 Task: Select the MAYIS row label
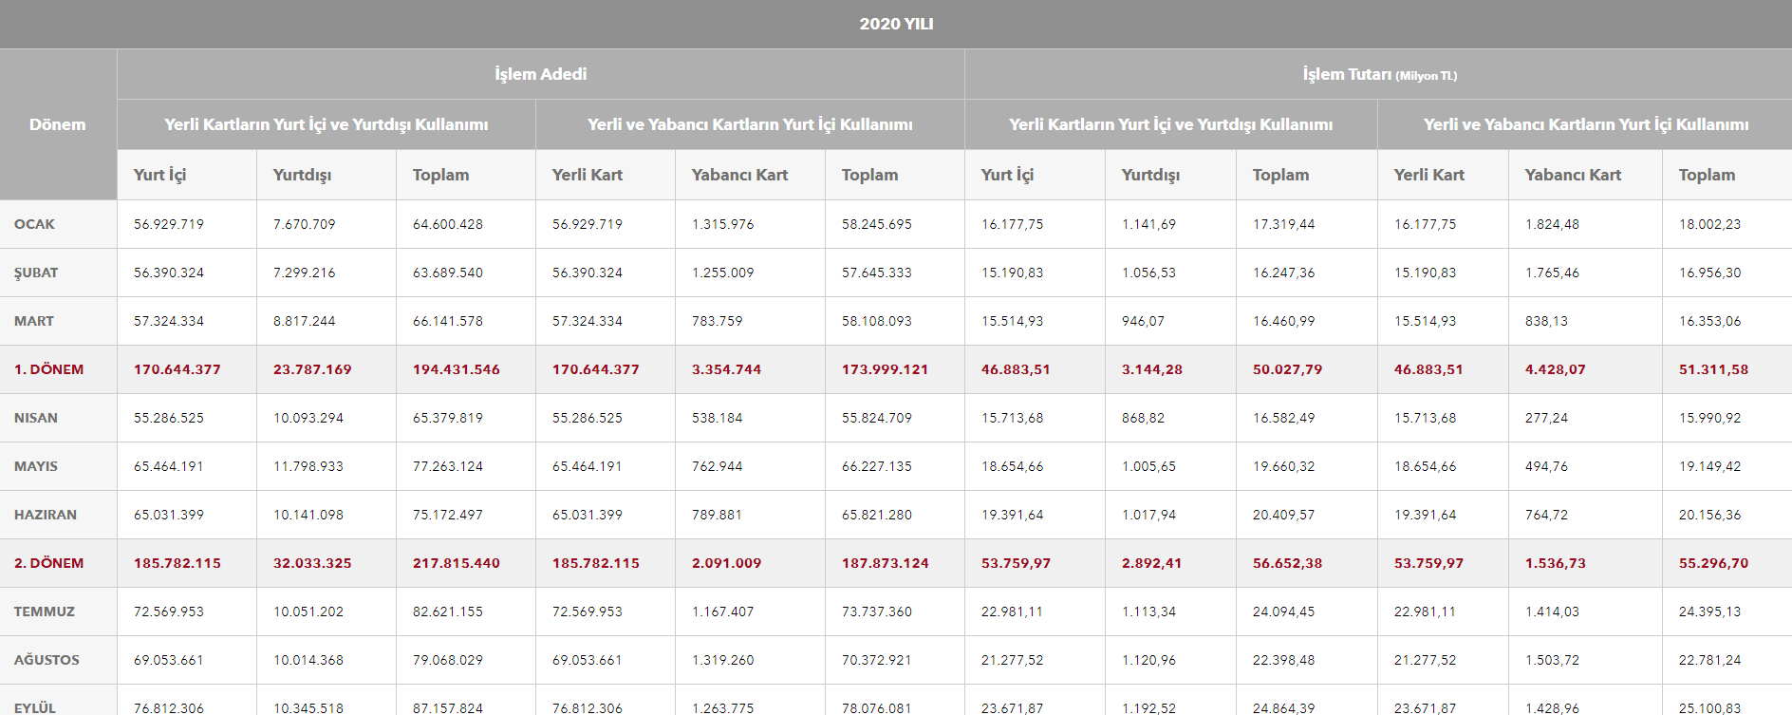(x=36, y=466)
